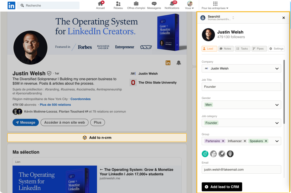This screenshot has width=291, height=193.
Task: Click Add to n-crm banner button
Action: [x=97, y=137]
